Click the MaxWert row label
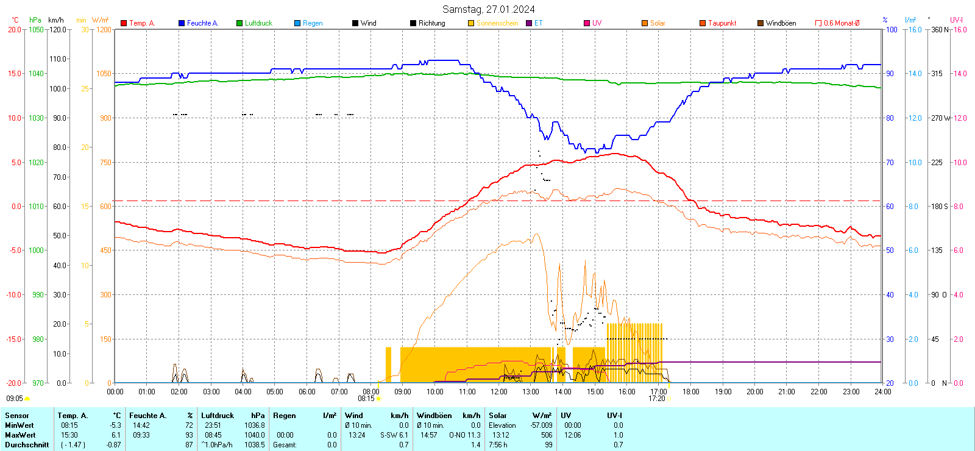Image resolution: width=975 pixels, height=451 pixels. coord(20,435)
